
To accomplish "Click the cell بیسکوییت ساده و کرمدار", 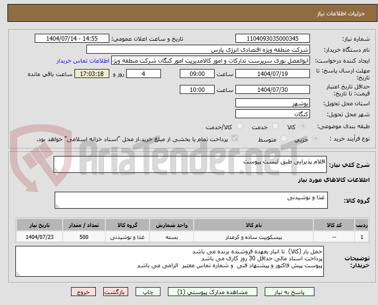I will pos(253,237).
